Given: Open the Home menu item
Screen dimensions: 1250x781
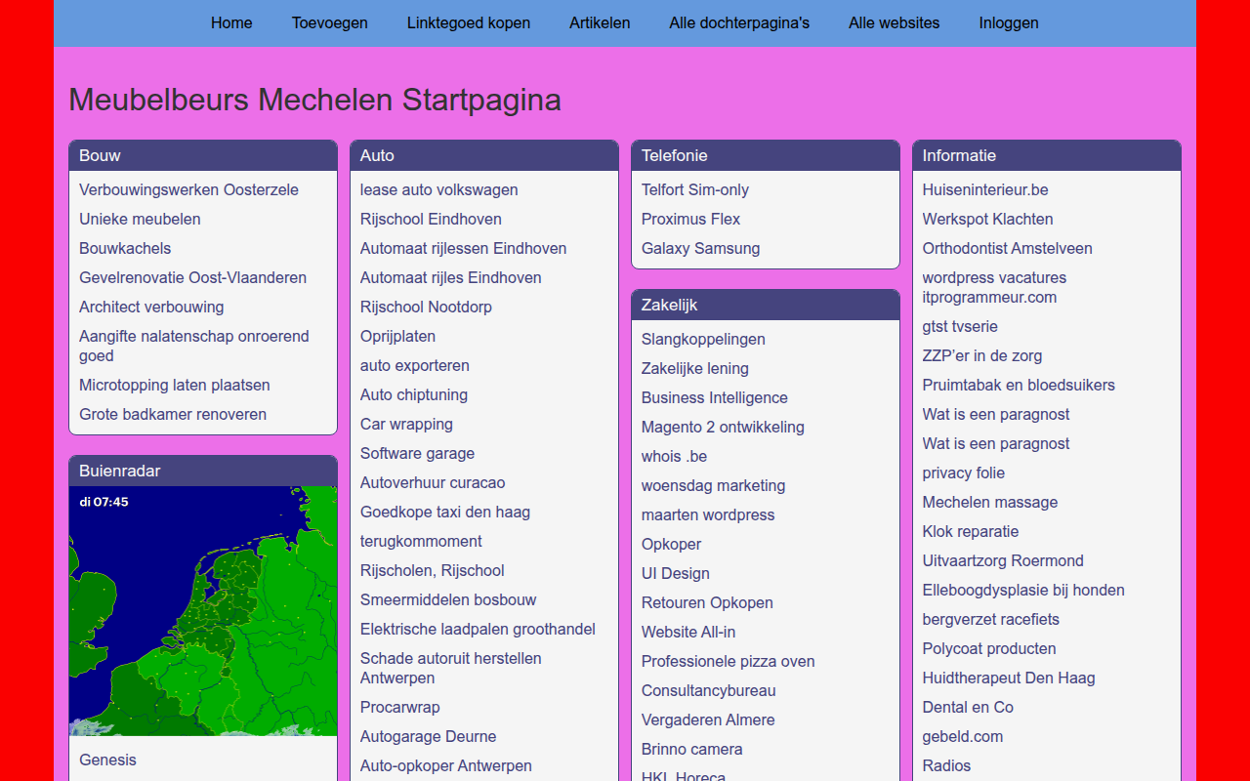Looking at the screenshot, I should coord(231,22).
